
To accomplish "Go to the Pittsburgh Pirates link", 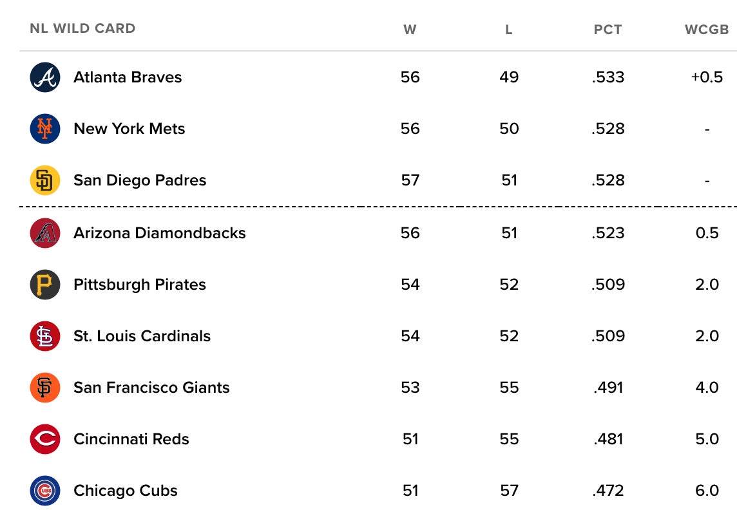I will pos(139,285).
